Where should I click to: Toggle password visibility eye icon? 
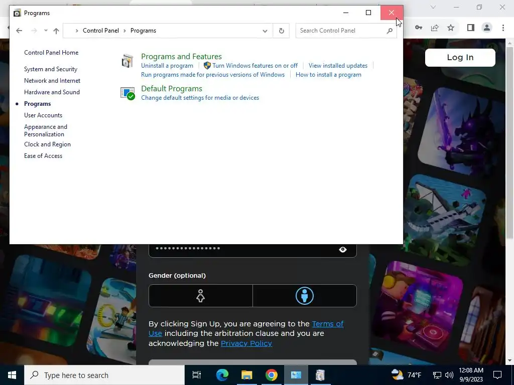point(342,250)
